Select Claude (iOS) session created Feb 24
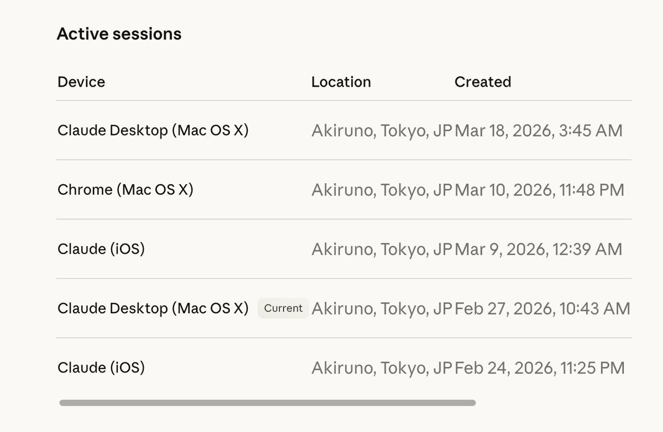This screenshot has height=432, width=663. (x=344, y=367)
